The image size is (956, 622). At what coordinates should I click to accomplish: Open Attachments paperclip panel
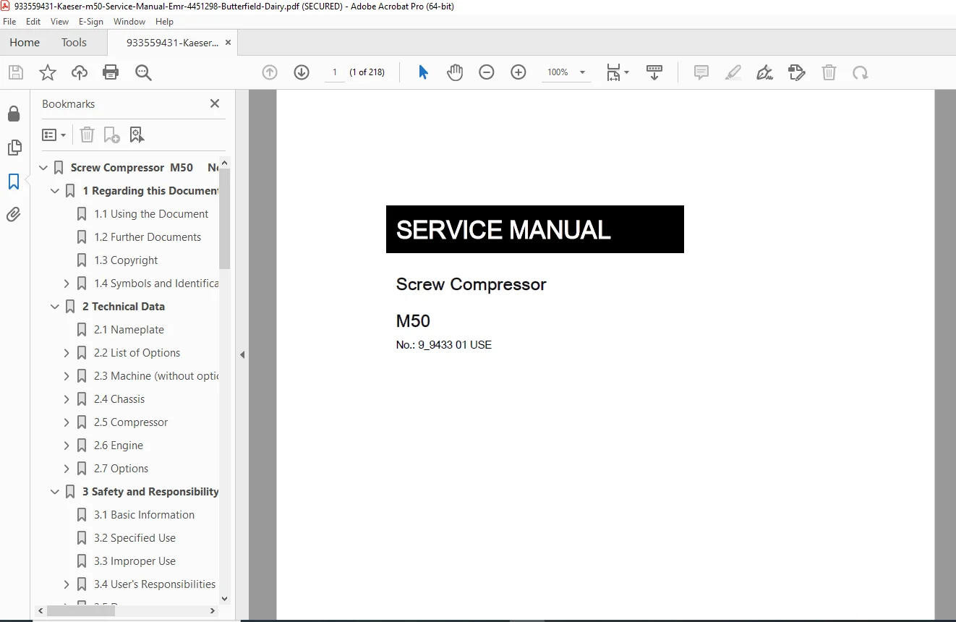(14, 214)
